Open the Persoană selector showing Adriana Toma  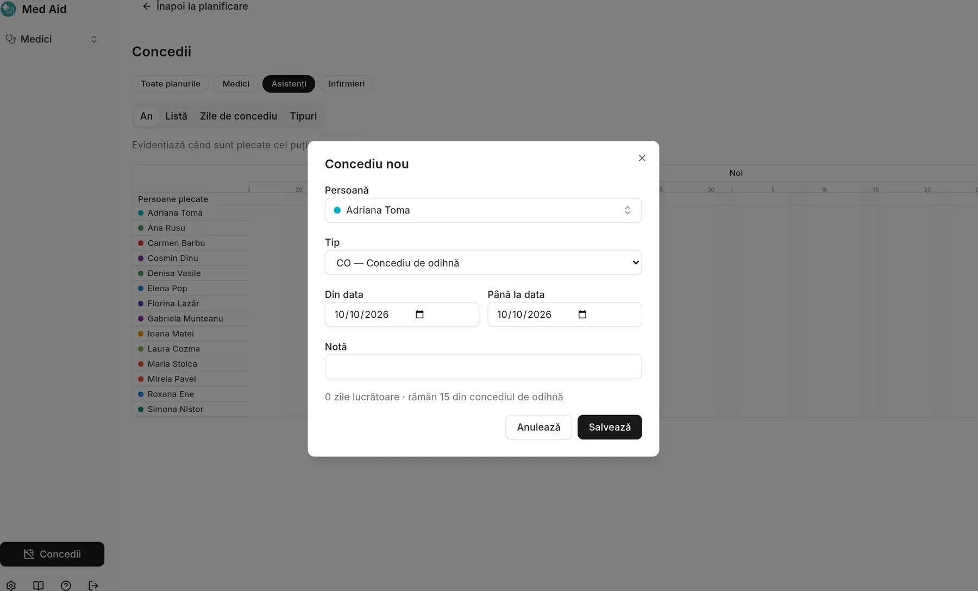click(483, 210)
